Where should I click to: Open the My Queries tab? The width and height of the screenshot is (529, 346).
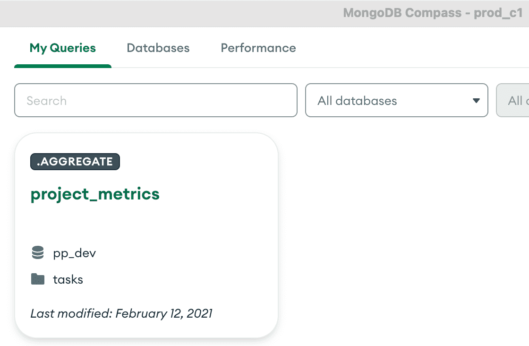(63, 48)
